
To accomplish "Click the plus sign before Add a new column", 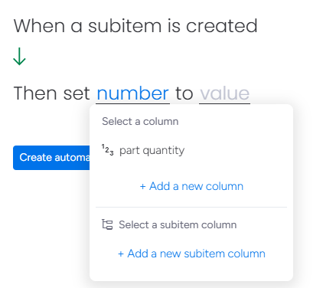I will pos(143,187).
